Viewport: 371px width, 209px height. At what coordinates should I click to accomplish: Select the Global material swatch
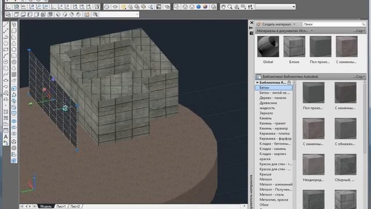(268, 46)
